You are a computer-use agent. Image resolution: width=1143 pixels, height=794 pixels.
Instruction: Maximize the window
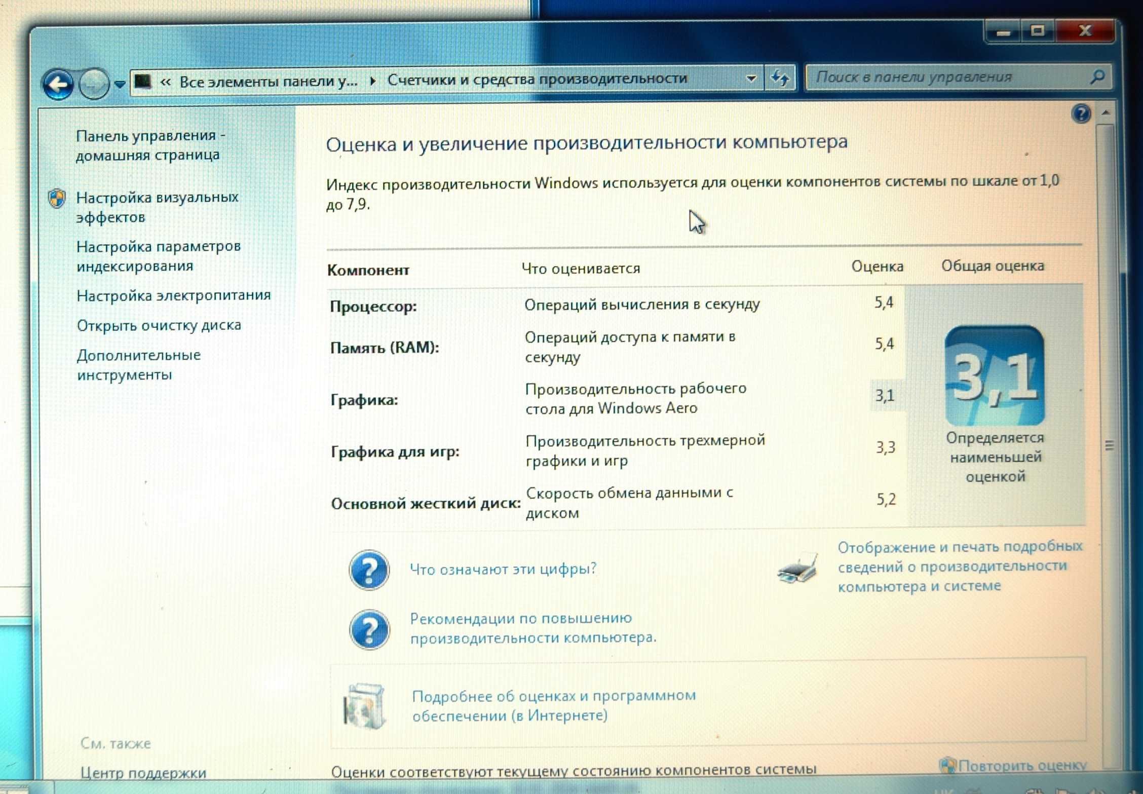pos(1037,30)
